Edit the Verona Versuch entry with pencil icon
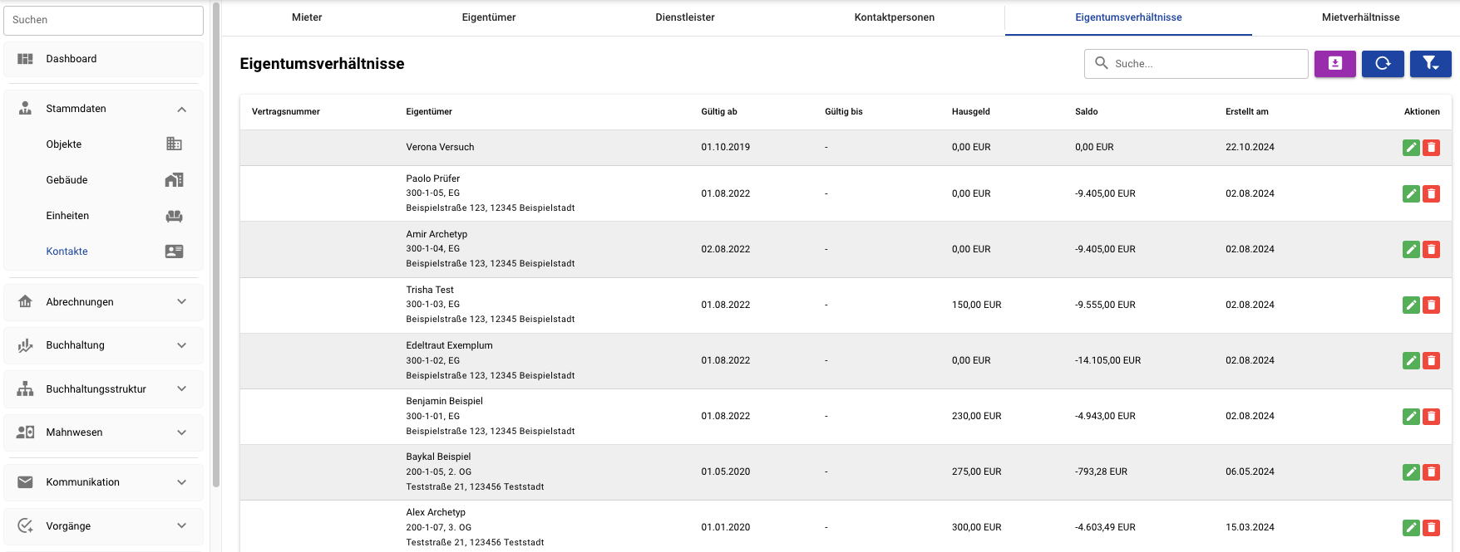The image size is (1460, 552). point(1411,148)
